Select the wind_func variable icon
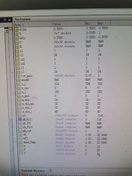The image size is (132, 176). pyautogui.click(x=21, y=142)
